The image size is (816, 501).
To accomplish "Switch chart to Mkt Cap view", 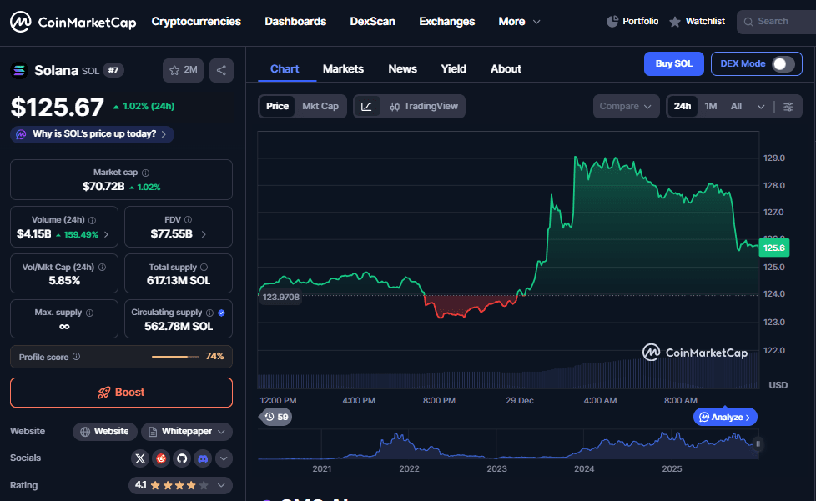I will click(x=321, y=106).
